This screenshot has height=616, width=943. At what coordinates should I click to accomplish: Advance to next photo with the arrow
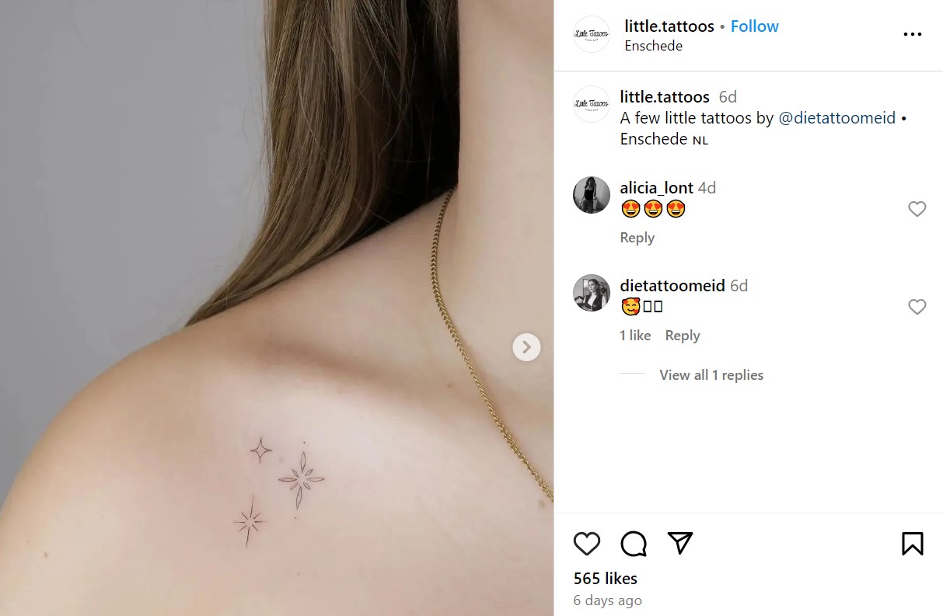coord(526,347)
